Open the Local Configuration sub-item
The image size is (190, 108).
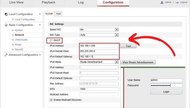[x=25, y=19]
